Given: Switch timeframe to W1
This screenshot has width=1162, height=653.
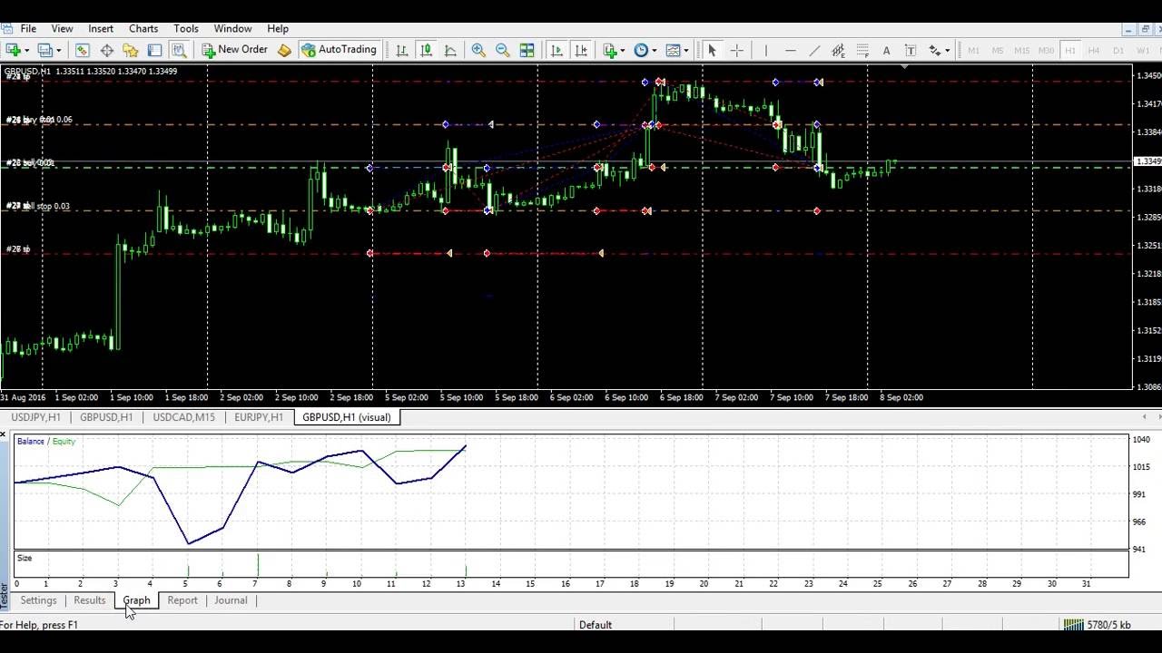Looking at the screenshot, I should [1142, 50].
